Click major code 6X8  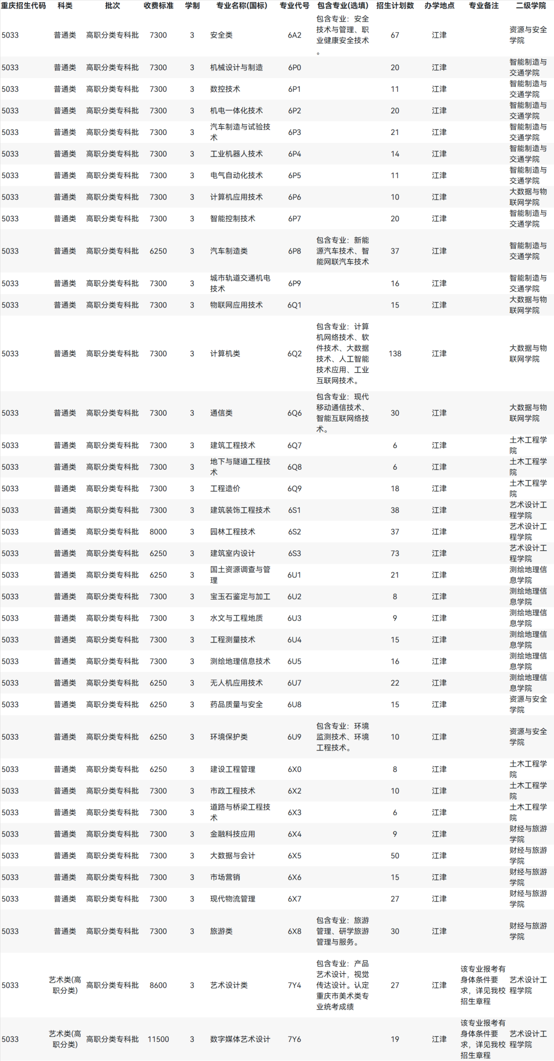tap(294, 931)
